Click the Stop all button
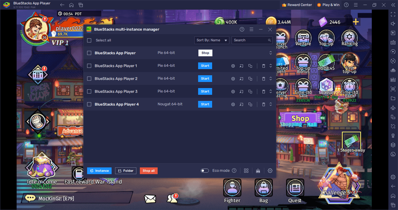 coord(149,171)
